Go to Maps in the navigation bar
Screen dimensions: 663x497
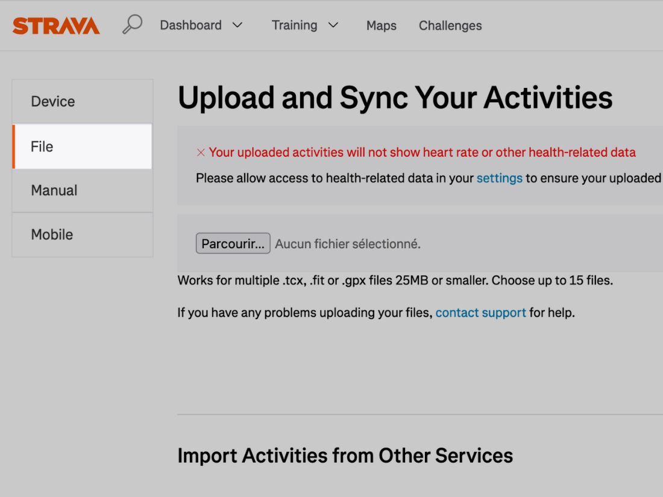coord(382,25)
